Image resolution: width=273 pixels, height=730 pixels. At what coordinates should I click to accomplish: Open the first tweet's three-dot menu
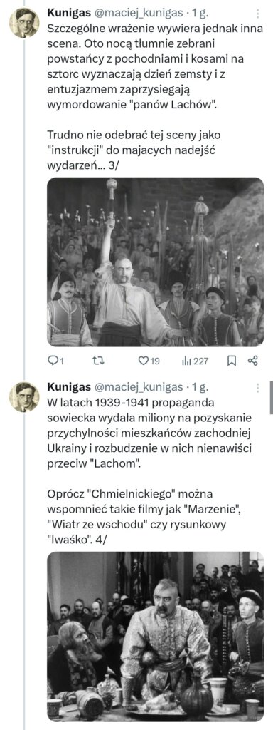pyautogui.click(x=257, y=14)
